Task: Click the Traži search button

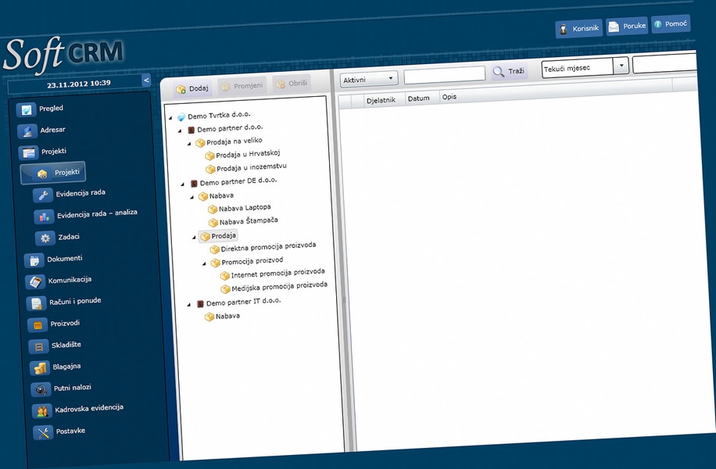Action: pos(509,72)
